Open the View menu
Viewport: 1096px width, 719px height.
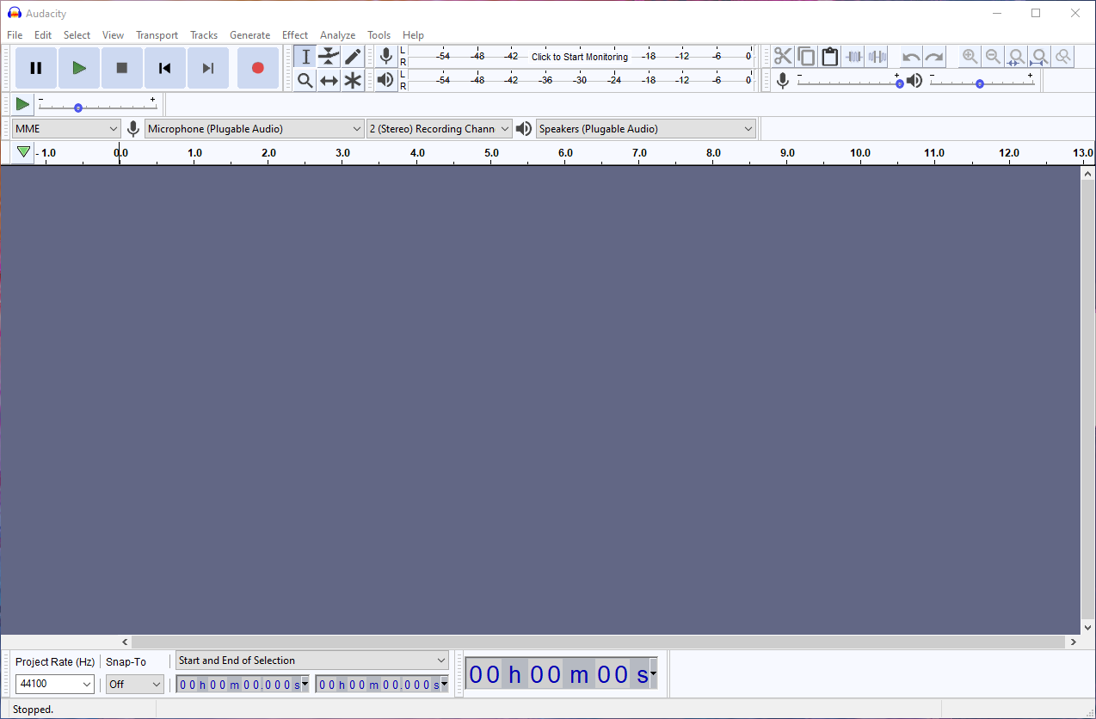(113, 35)
